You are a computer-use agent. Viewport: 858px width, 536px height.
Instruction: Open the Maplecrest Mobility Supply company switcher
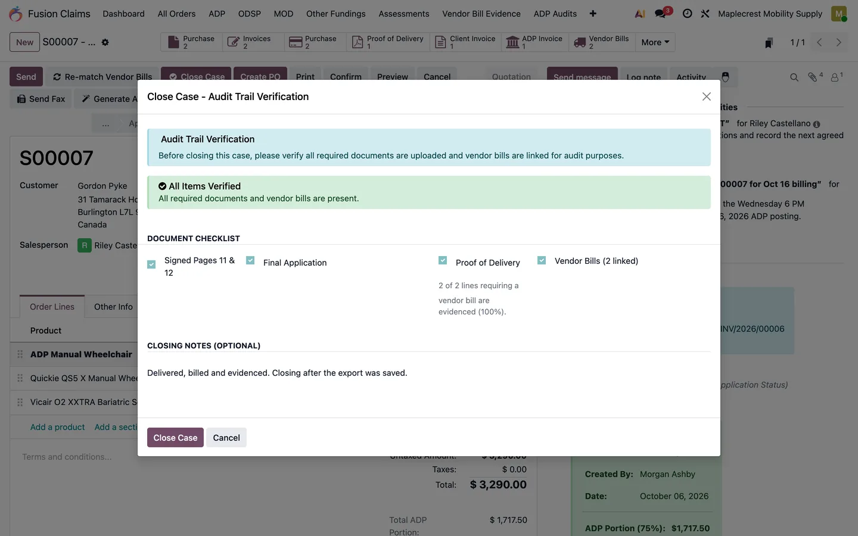point(770,14)
